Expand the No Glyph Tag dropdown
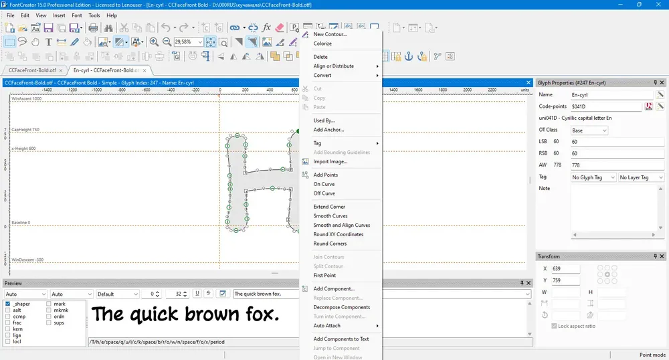This screenshot has width=669, height=360. (592, 177)
